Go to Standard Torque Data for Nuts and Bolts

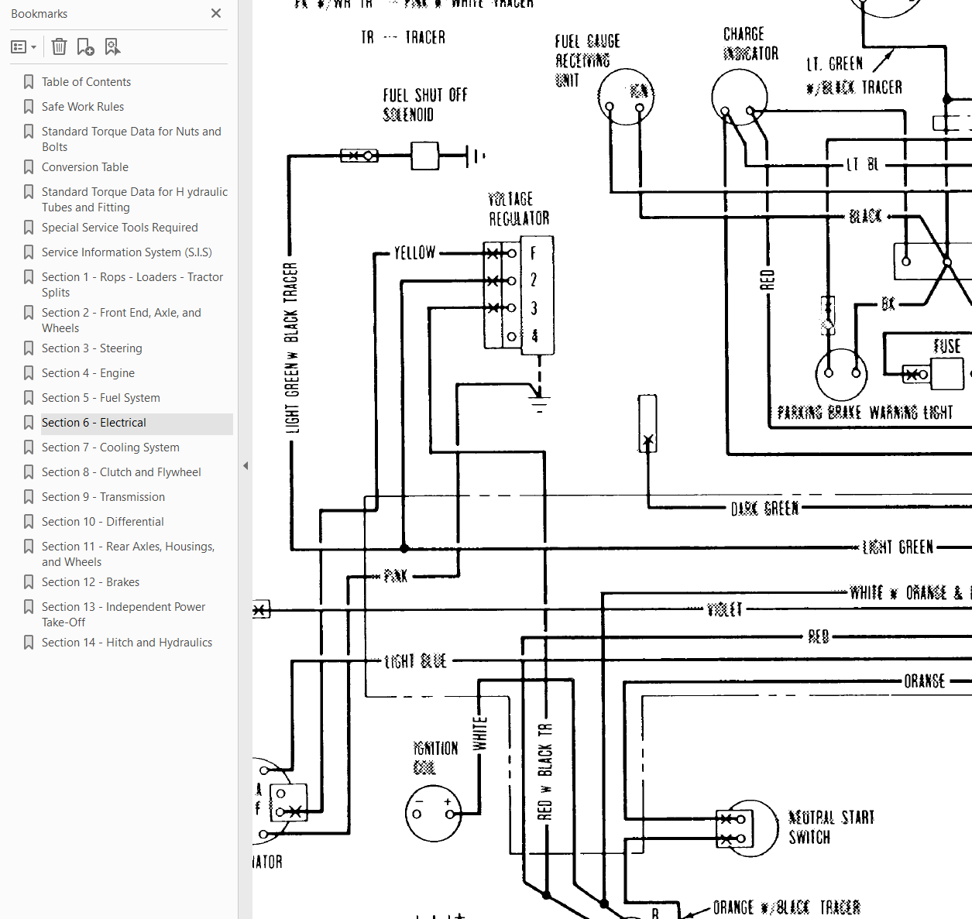point(132,139)
